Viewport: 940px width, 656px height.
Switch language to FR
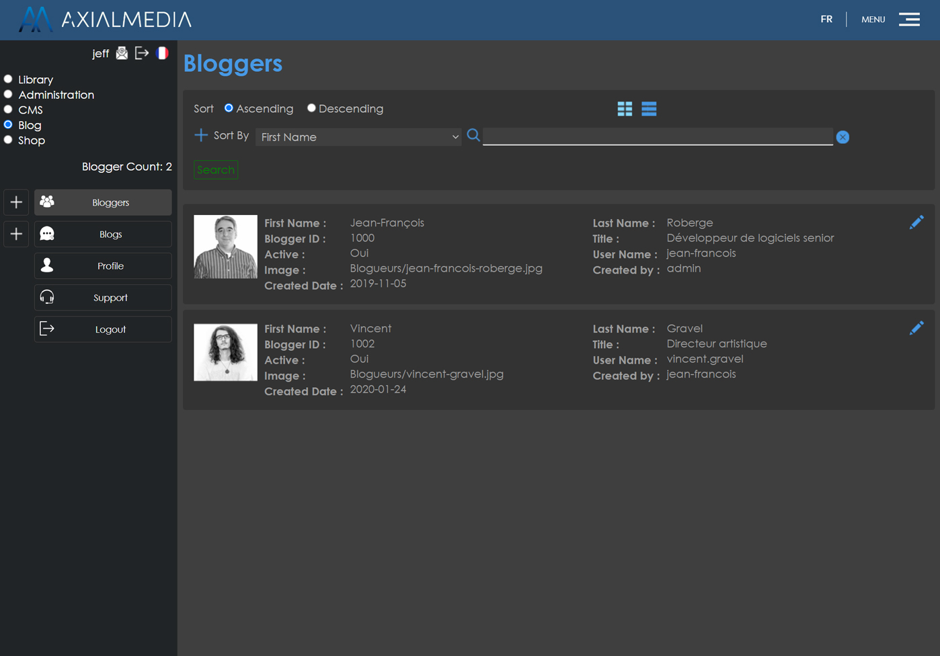tap(826, 19)
